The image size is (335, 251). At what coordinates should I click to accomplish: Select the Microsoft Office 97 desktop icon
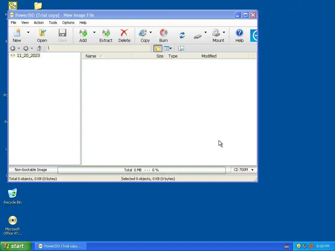12,226
